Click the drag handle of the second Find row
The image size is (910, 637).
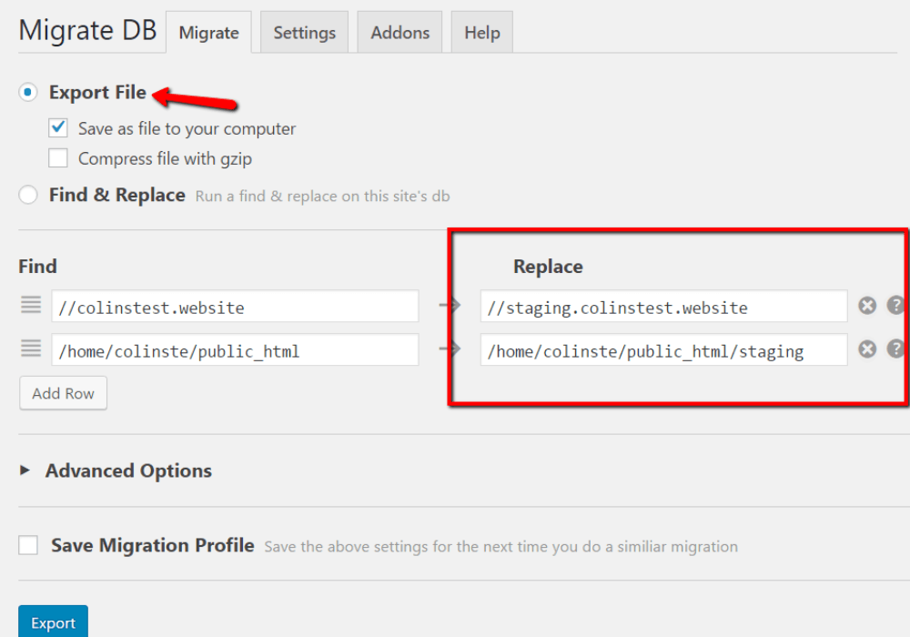point(30,349)
